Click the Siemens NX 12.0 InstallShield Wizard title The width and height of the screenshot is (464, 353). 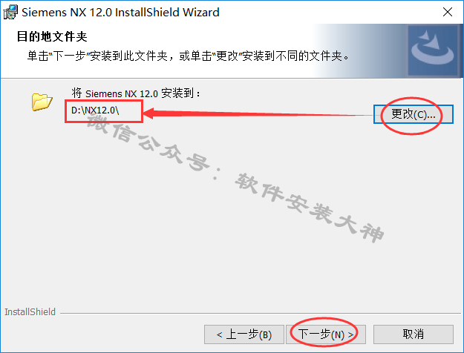pyautogui.click(x=120, y=13)
